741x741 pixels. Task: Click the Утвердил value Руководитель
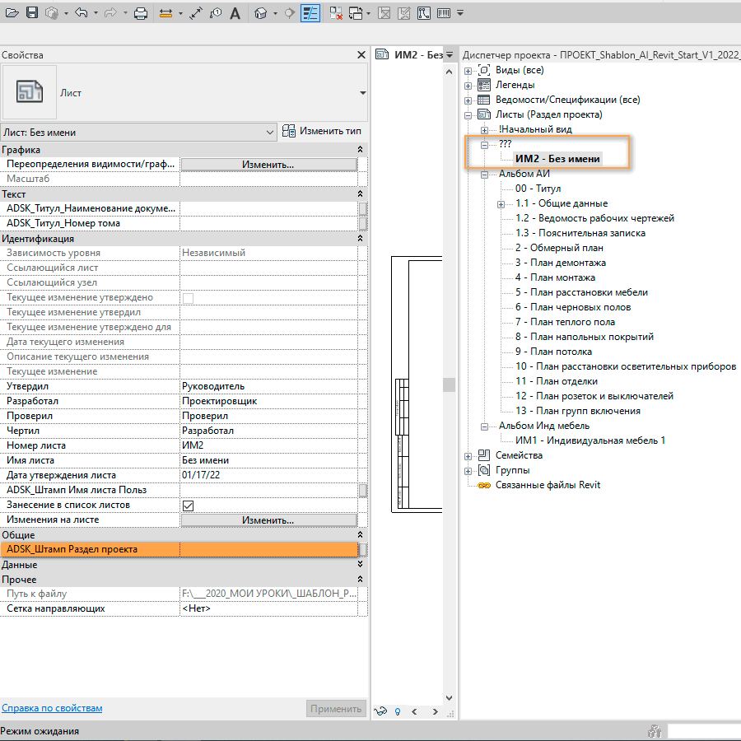pos(268,386)
